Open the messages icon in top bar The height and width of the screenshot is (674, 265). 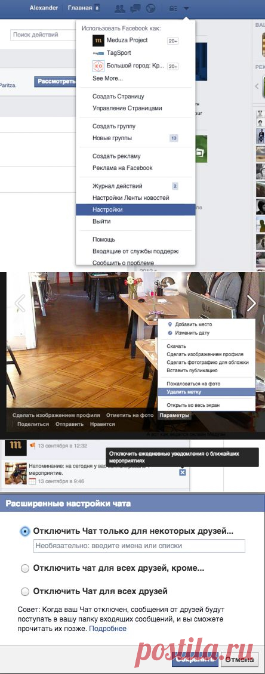pos(135,8)
